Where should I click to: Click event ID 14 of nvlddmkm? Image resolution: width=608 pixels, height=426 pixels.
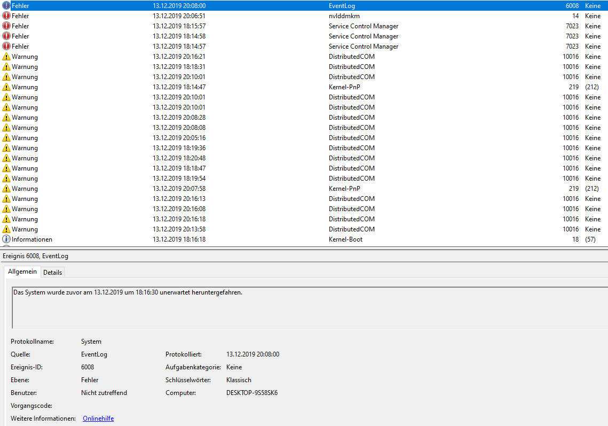[575, 16]
